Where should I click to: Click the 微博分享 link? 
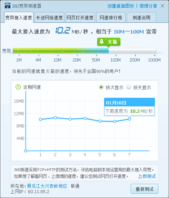click(x=148, y=6)
